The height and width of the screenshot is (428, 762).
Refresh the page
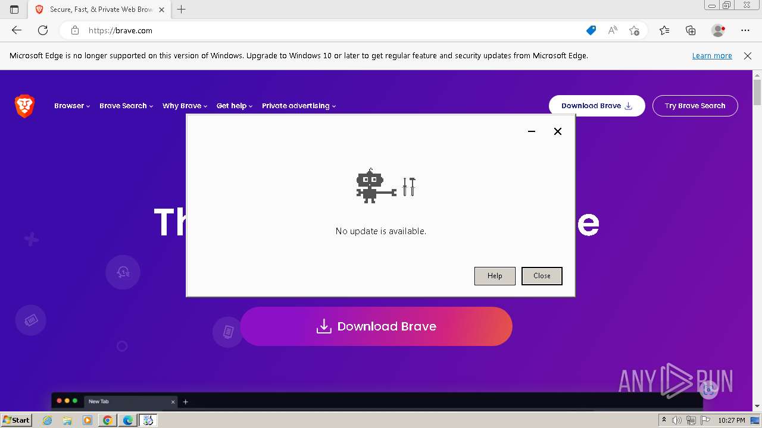tap(43, 30)
